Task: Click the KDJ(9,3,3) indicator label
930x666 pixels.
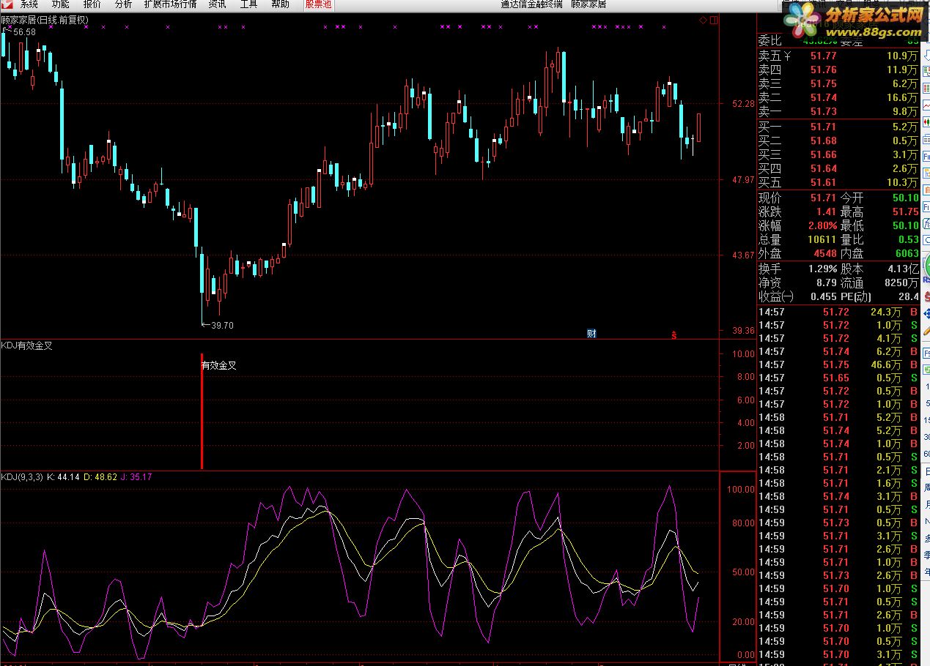Action: (21, 476)
